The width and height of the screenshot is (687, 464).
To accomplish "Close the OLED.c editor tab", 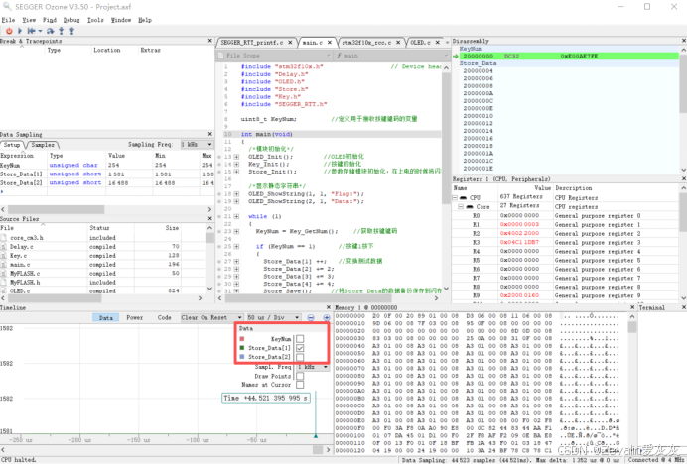I will (437, 43).
